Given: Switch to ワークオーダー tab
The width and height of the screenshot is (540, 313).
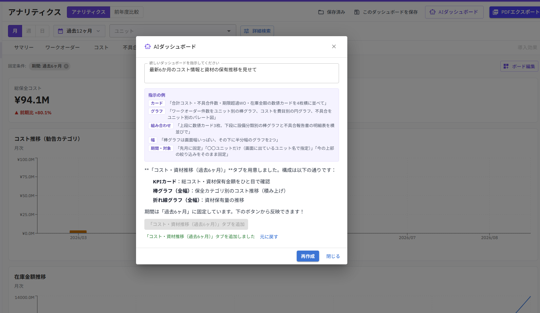Looking at the screenshot, I should pyautogui.click(x=62, y=47).
